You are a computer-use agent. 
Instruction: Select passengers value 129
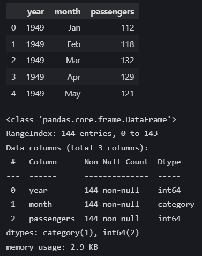coord(128,77)
